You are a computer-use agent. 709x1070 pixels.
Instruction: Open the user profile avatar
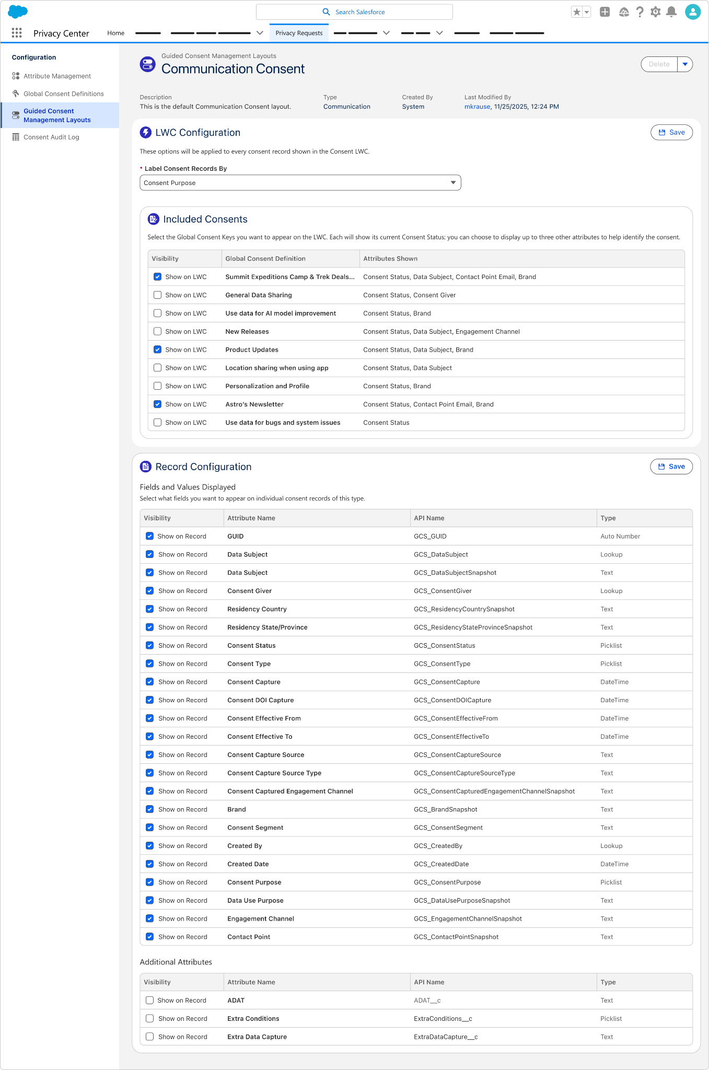click(x=693, y=11)
